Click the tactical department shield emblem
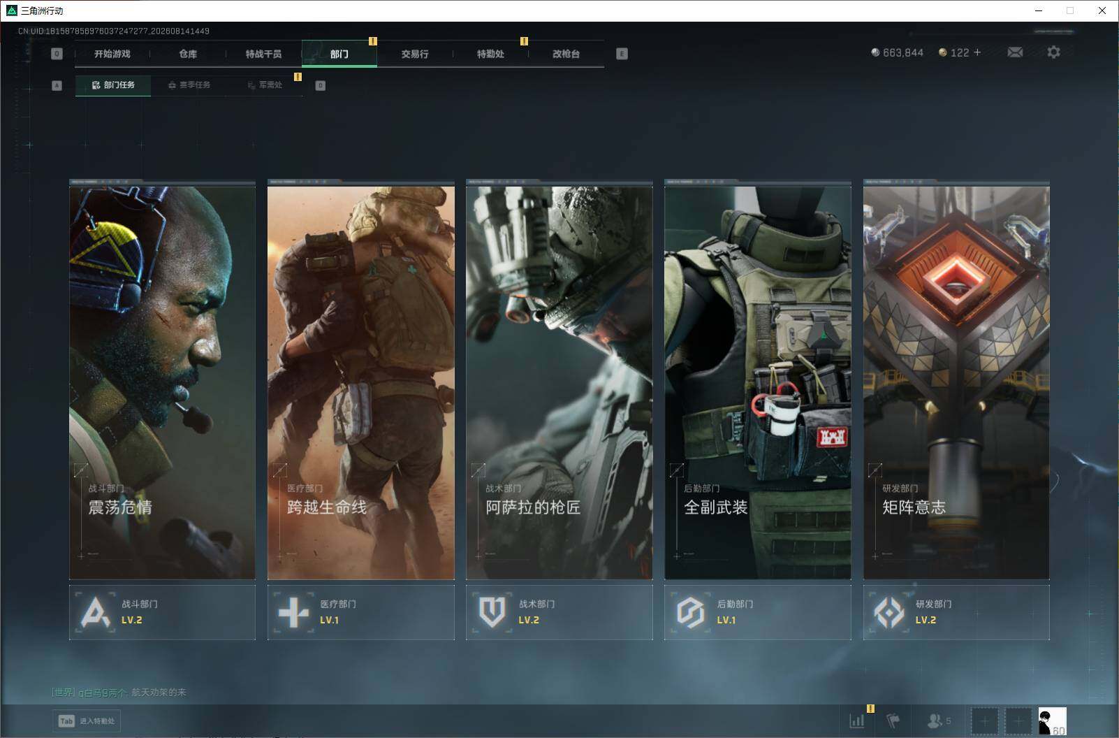Screen dimensions: 1119x738 click(492, 612)
